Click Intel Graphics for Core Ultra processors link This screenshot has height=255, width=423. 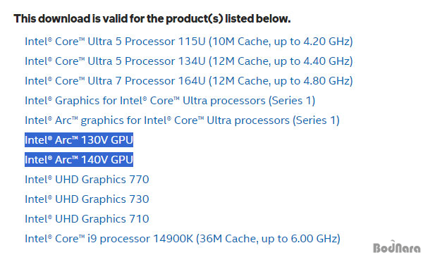point(170,101)
